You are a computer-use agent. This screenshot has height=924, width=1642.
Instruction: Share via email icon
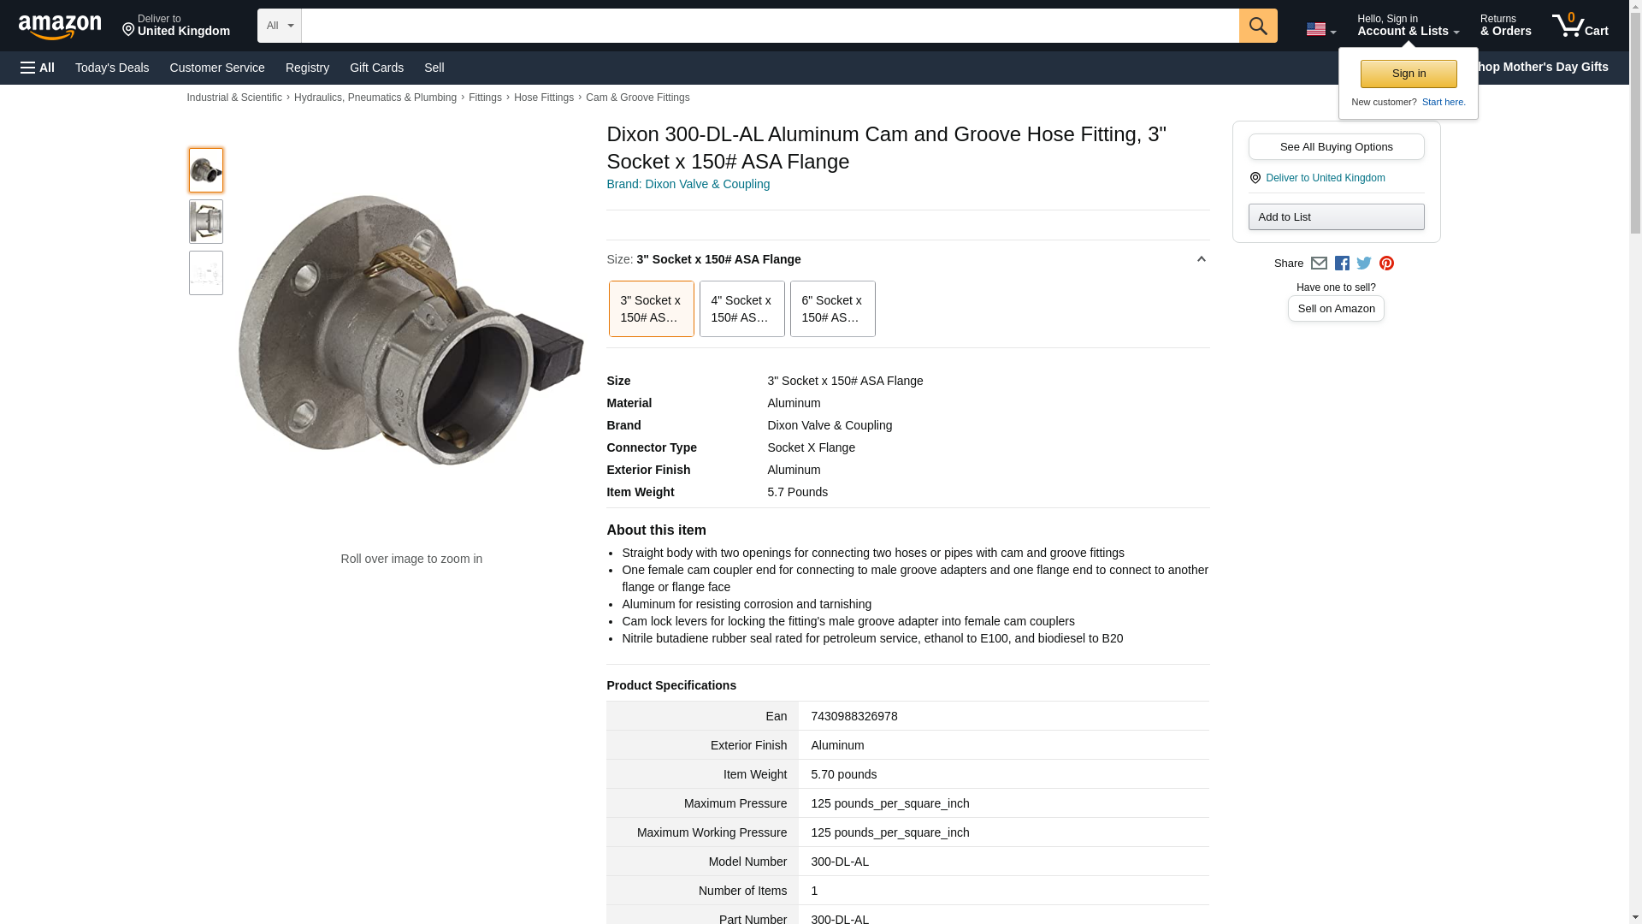pos(1318,264)
